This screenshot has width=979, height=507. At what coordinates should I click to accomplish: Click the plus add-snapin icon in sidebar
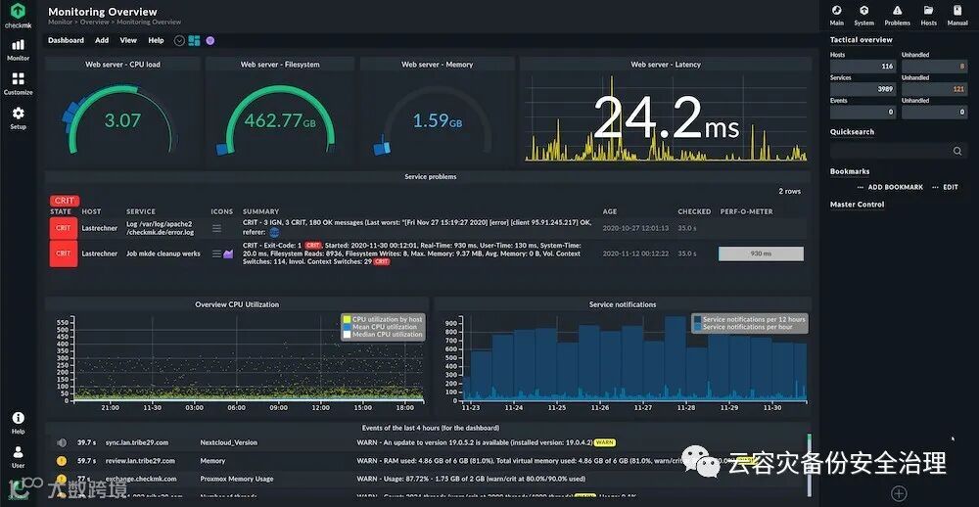pyautogui.click(x=899, y=493)
